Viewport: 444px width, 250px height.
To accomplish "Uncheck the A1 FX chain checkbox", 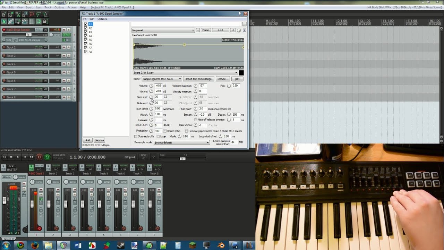I will 86,24.
